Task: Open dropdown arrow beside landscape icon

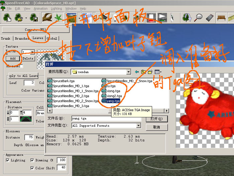Action: coord(79,18)
